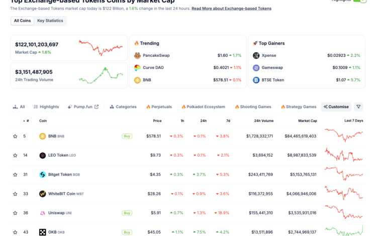Open the Bitget Token BGB coin page
Image resolution: width=392 pixels, height=236 pixels.
click(64, 175)
